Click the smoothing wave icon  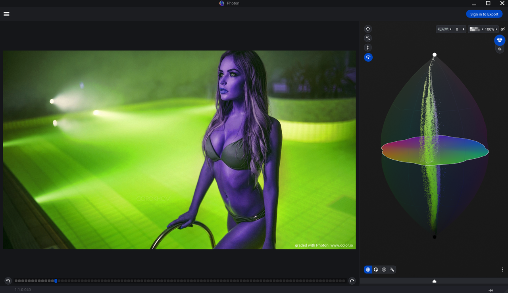point(443,29)
